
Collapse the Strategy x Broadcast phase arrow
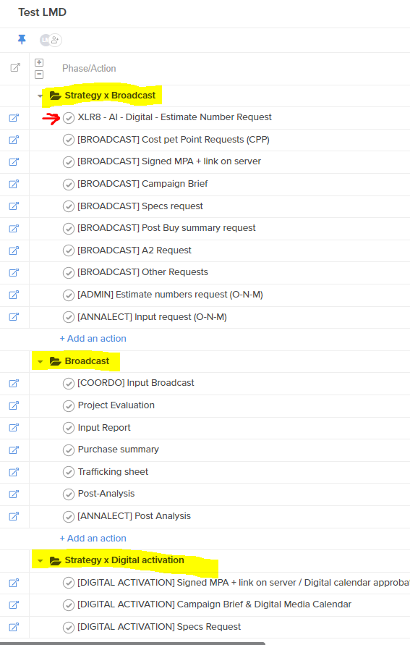(40, 96)
